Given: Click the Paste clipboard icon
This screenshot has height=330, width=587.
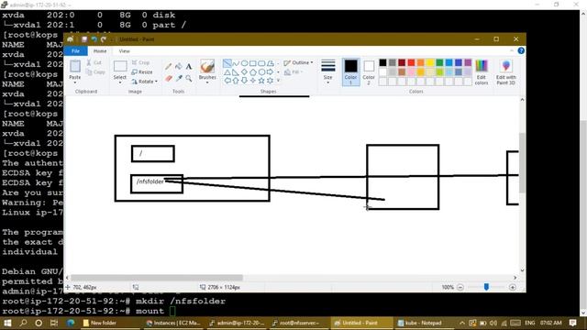Looking at the screenshot, I should (75, 66).
